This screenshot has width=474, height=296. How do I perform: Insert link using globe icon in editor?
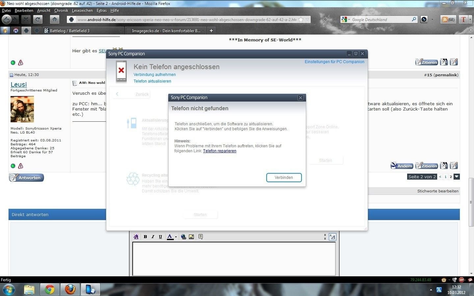click(x=184, y=237)
